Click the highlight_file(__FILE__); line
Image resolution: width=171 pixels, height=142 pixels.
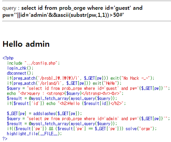34,134
